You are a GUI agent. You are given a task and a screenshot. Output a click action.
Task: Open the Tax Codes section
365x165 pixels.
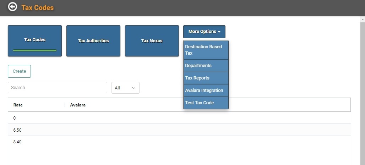tap(35, 41)
